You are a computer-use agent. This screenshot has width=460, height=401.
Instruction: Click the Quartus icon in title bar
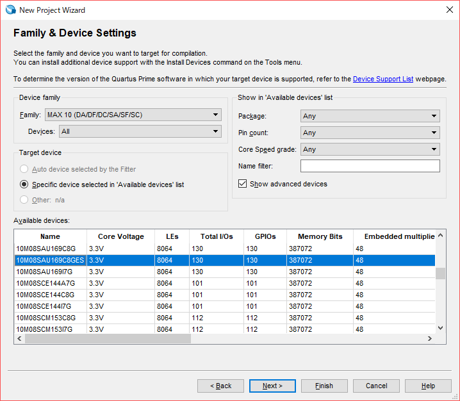pos(10,10)
